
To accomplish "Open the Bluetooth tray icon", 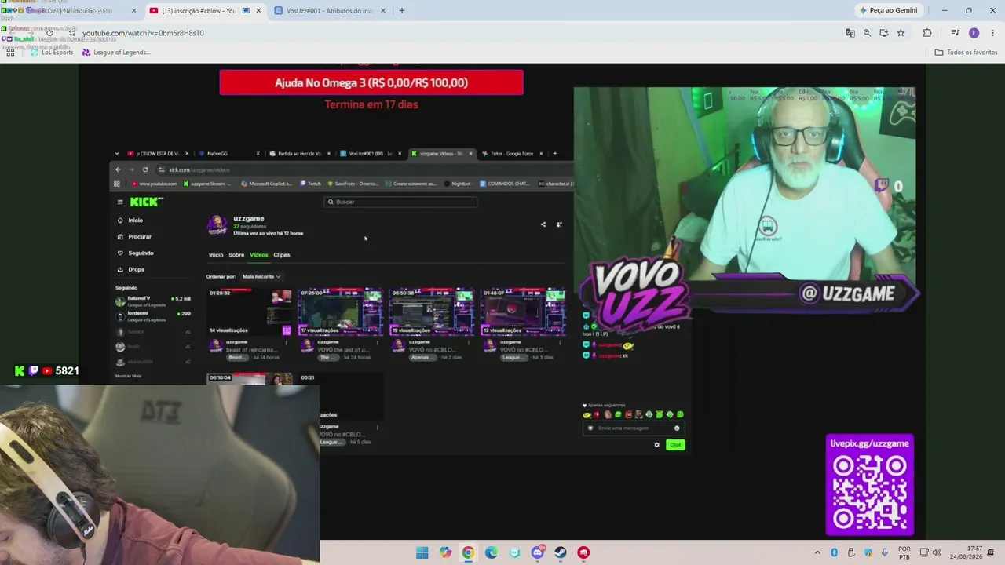I will coord(834,552).
